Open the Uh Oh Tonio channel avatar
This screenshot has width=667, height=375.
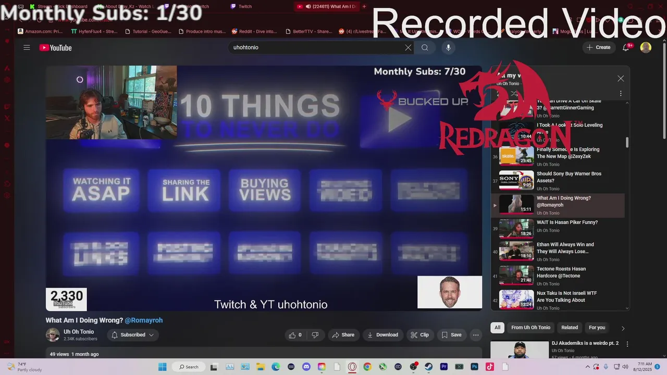tap(53, 335)
